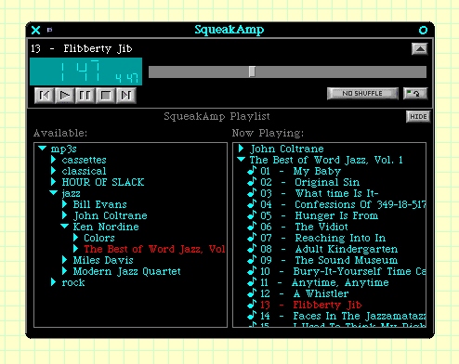
Task: Expand the Colors album
Action: point(75,238)
